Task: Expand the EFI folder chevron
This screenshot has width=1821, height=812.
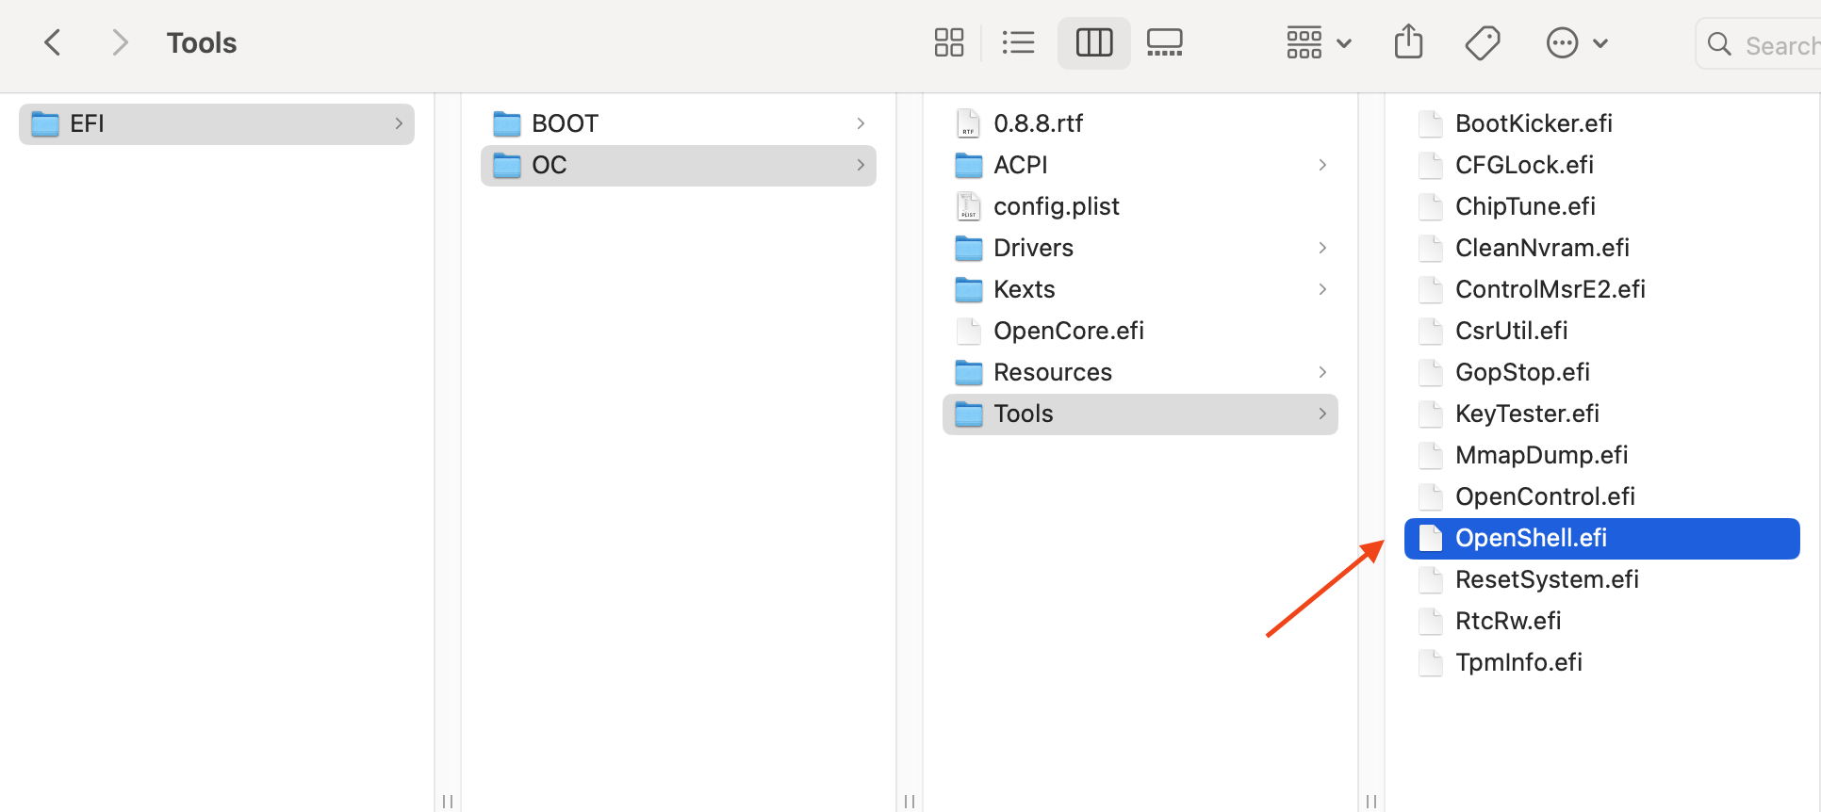Action: click(399, 123)
